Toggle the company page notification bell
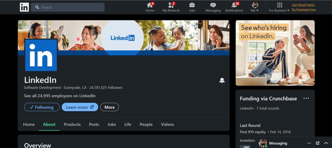 pos(222,80)
